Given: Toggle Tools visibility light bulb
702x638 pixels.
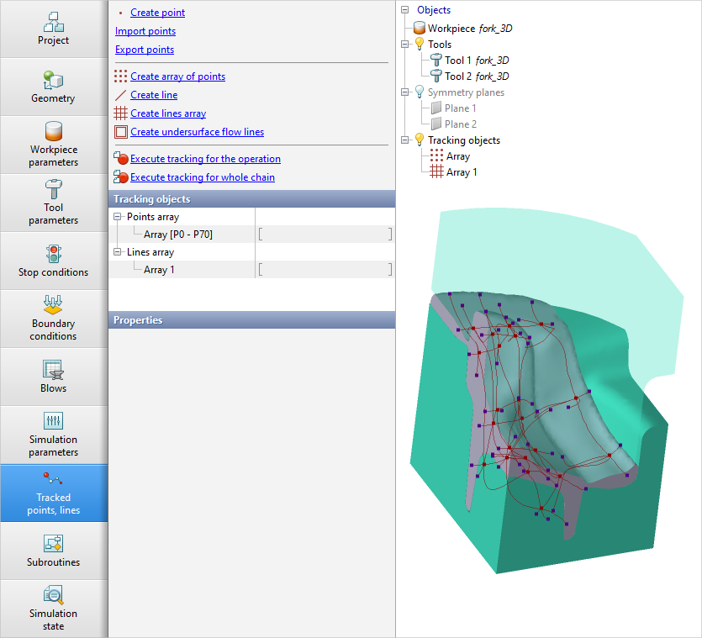Looking at the screenshot, I should click(x=419, y=45).
